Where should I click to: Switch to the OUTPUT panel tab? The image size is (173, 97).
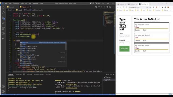pyautogui.click(x=29, y=74)
